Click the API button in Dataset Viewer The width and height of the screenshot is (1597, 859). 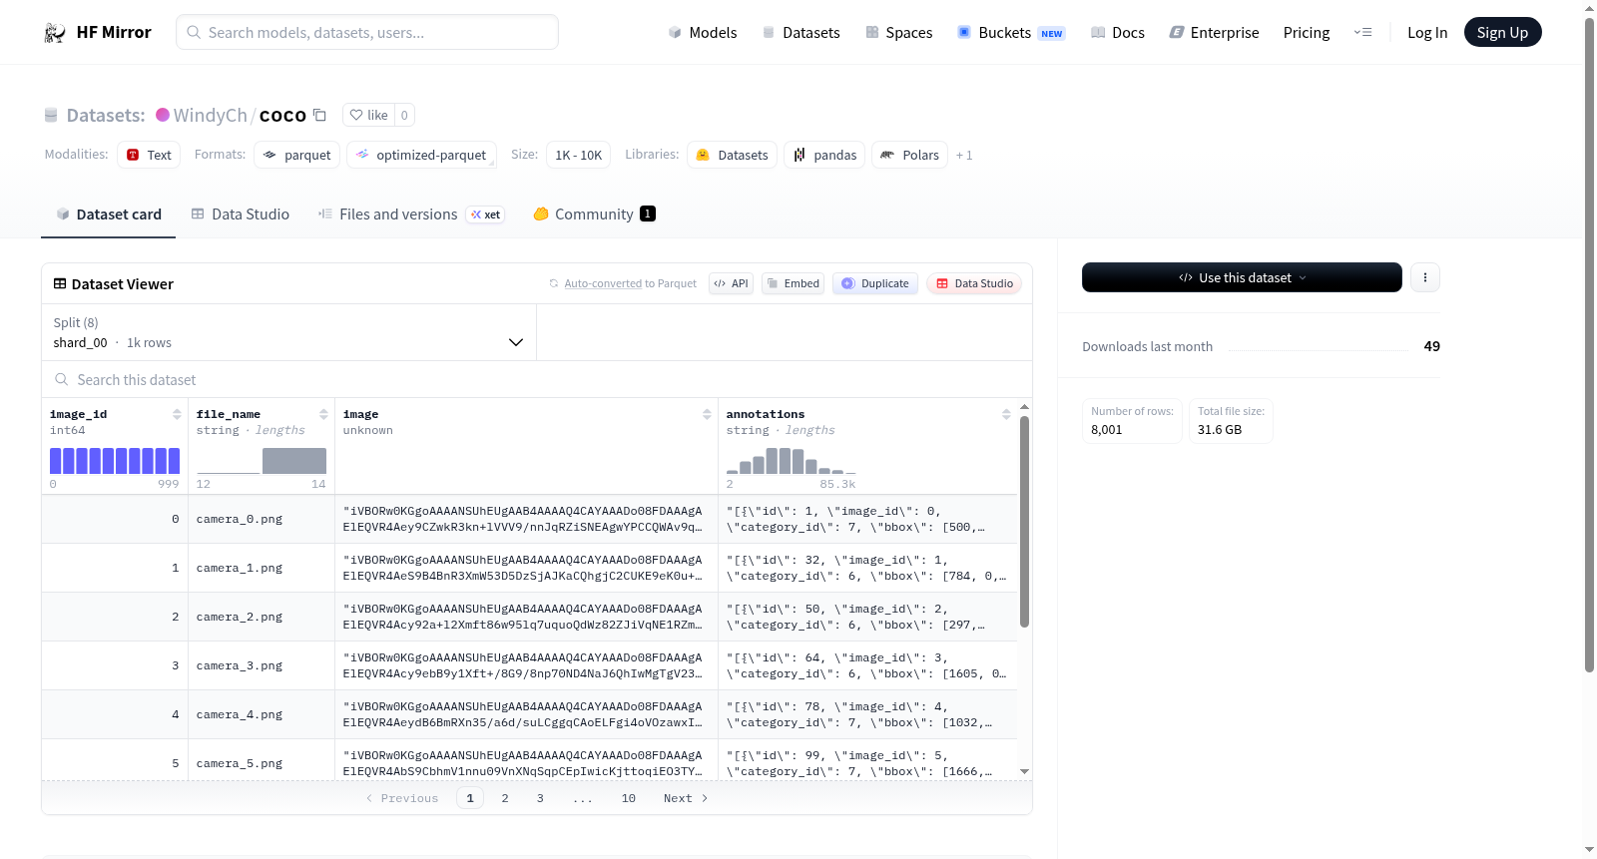(731, 283)
